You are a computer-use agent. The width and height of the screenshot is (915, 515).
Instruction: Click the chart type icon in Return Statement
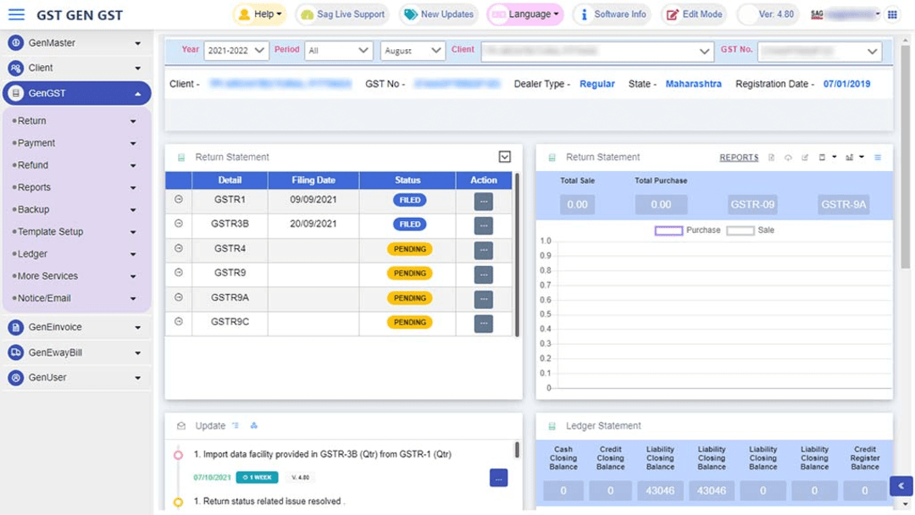850,158
